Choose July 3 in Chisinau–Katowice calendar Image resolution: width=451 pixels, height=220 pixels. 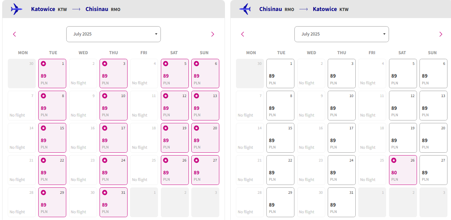342,73
